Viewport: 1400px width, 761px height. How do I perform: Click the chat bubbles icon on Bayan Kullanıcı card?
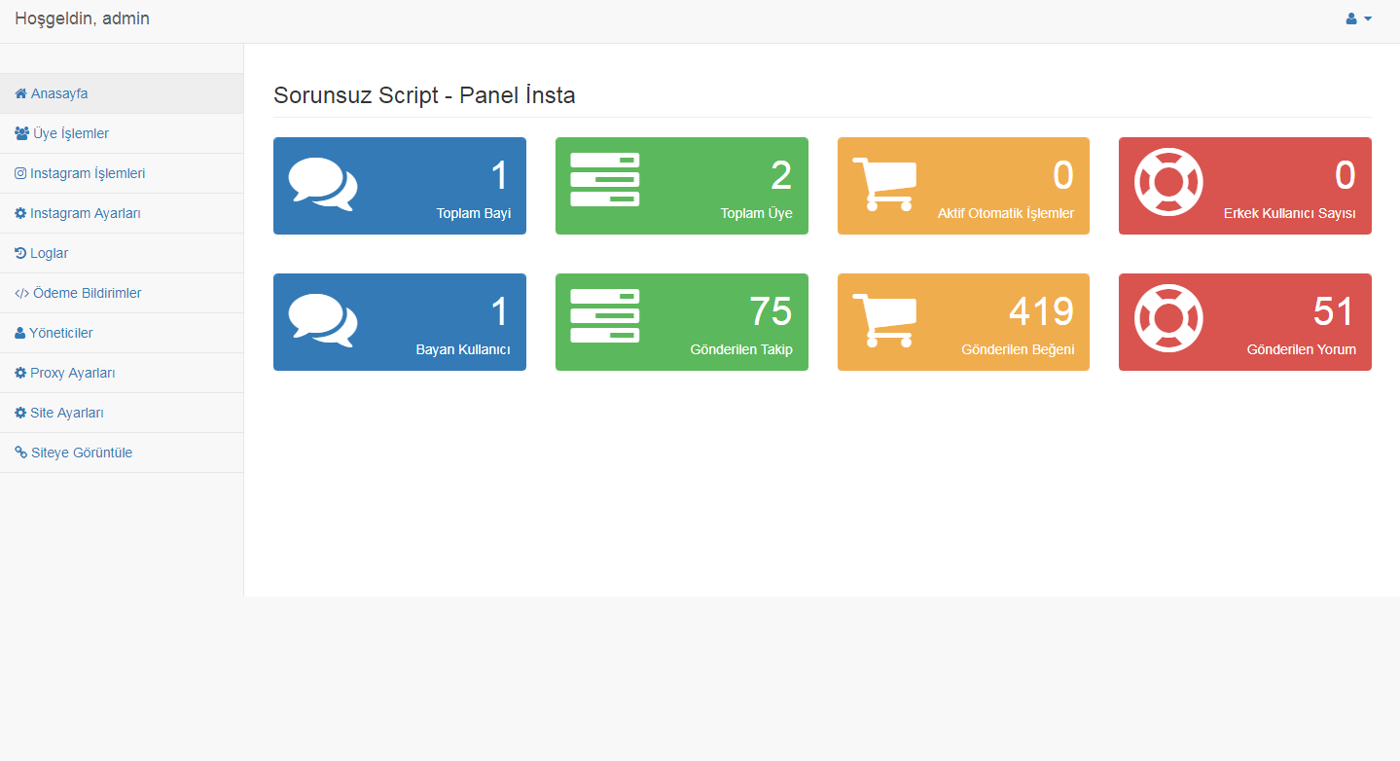click(x=323, y=321)
